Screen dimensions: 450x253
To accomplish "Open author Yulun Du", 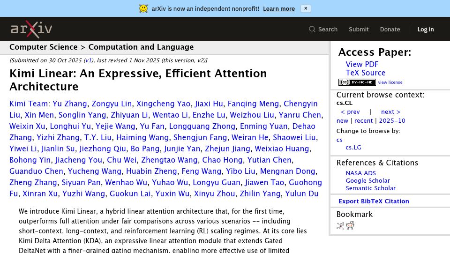I will click(301, 193).
